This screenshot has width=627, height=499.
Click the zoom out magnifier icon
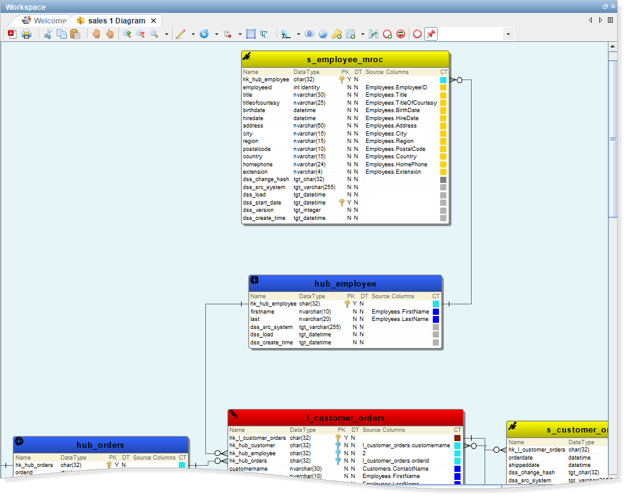coord(140,34)
